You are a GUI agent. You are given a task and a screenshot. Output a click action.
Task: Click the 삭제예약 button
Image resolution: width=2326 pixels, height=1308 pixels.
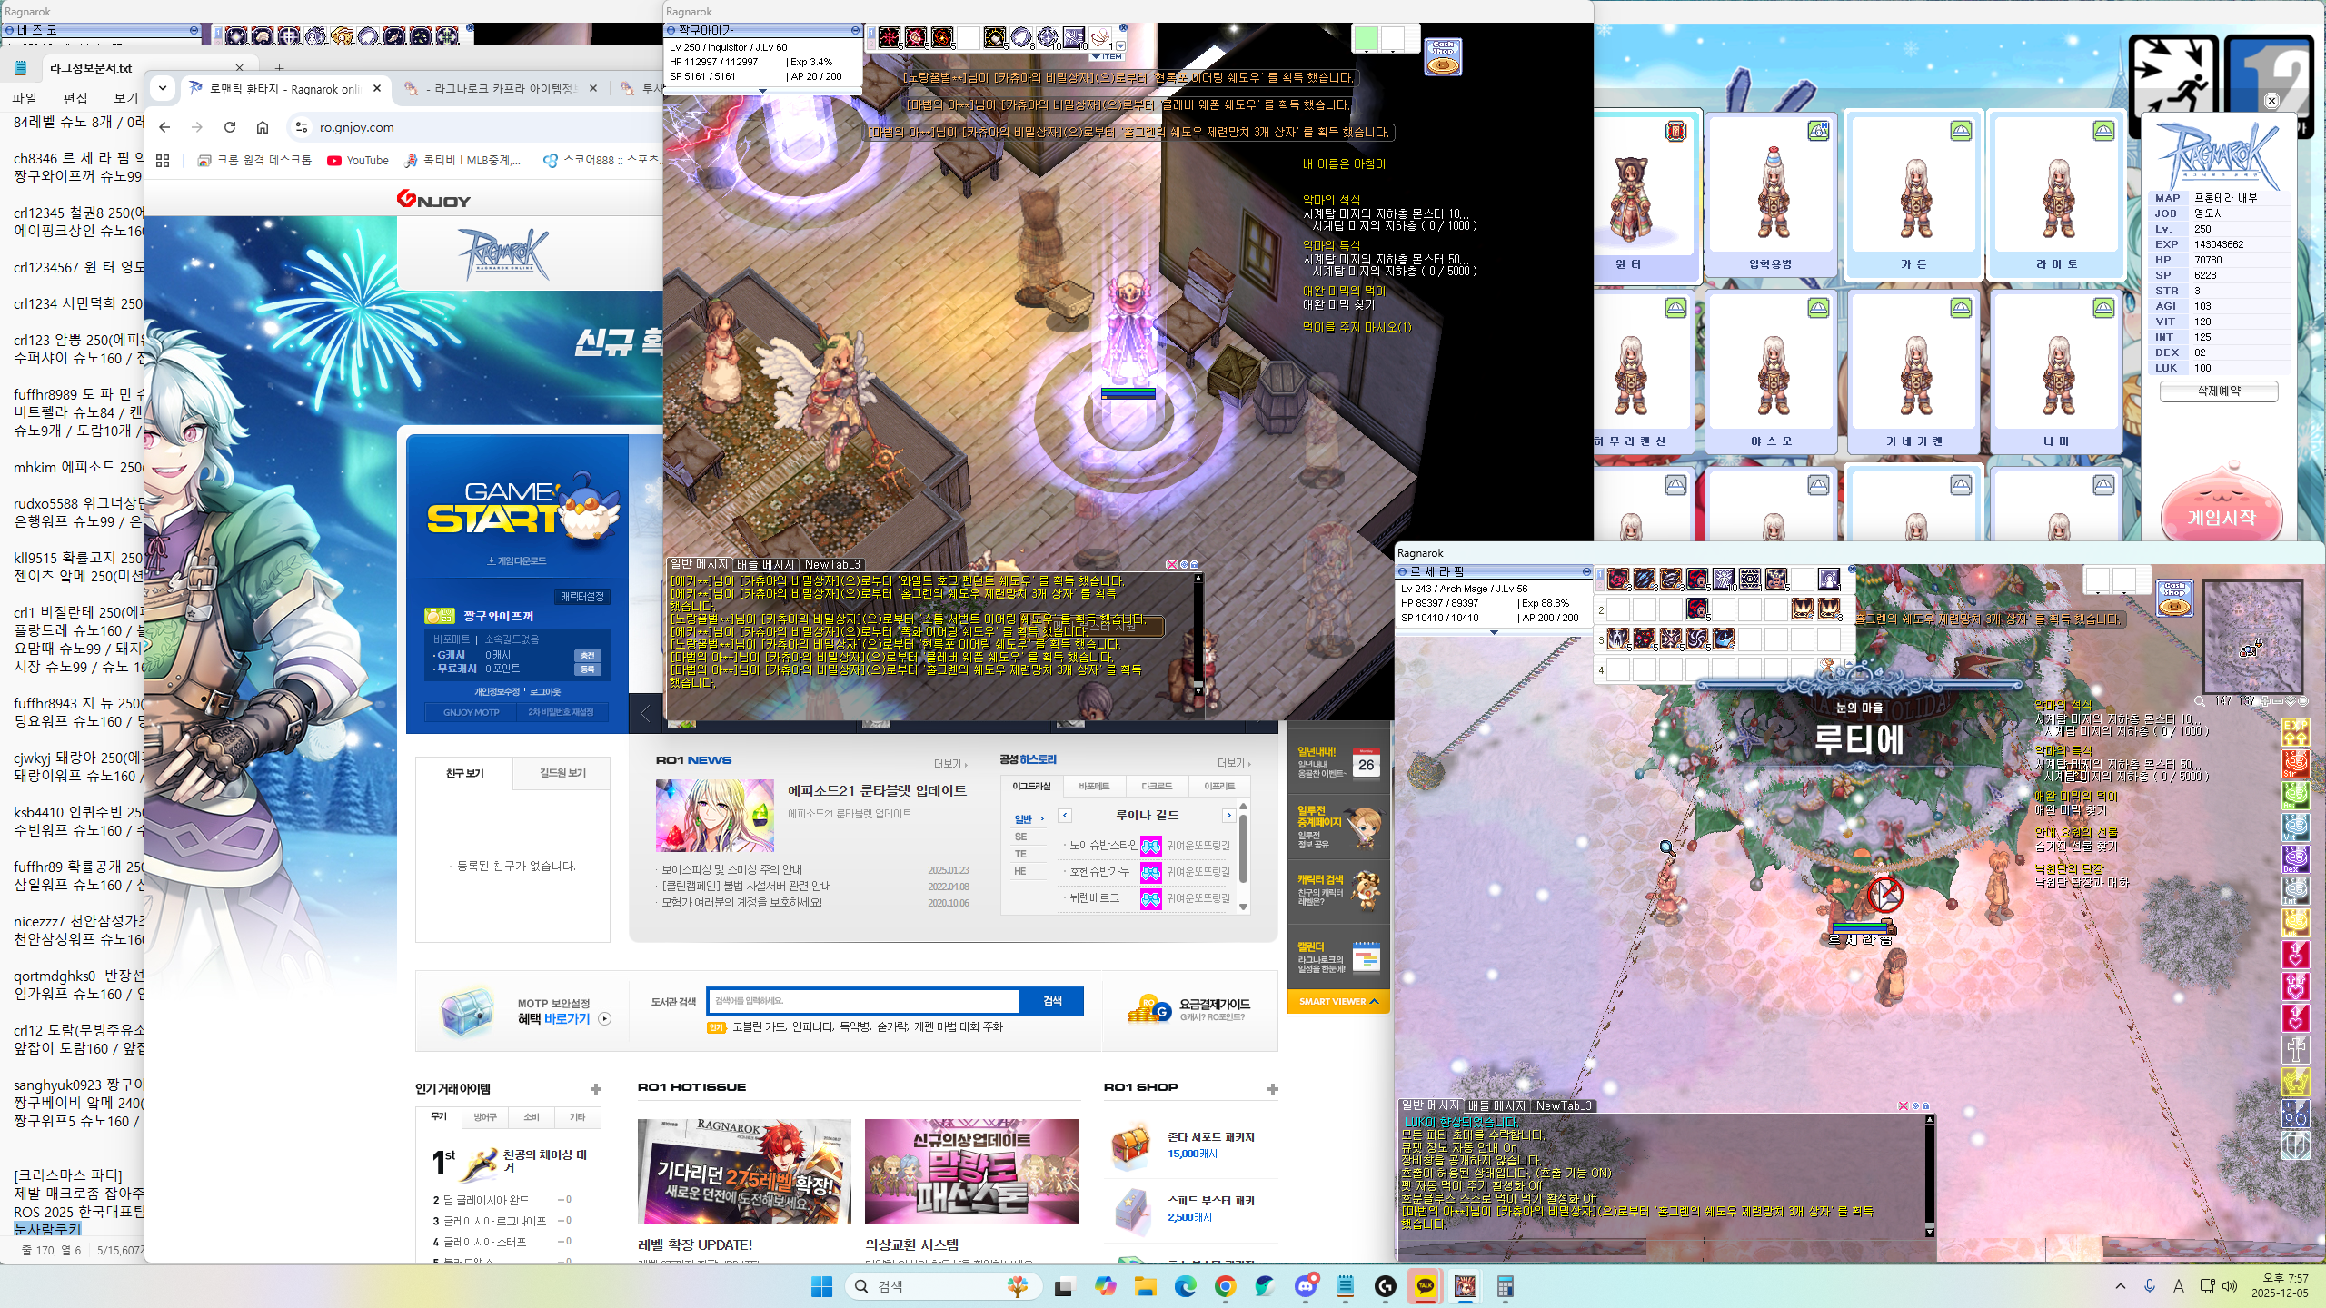pyautogui.click(x=2218, y=391)
